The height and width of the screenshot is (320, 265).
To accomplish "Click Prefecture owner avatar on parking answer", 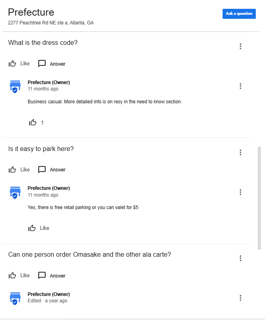I will [x=15, y=192].
